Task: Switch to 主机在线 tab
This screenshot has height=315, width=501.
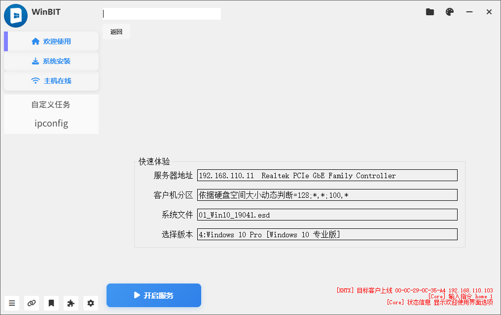Action: coord(51,81)
